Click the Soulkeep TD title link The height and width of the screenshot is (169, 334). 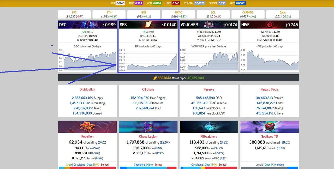coord(270,136)
